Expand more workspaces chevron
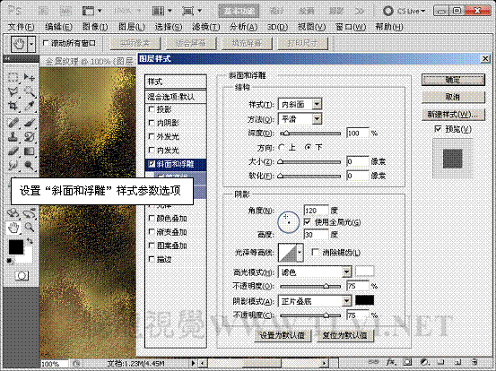Screen dimensions: 496x371 [x=360, y=11]
